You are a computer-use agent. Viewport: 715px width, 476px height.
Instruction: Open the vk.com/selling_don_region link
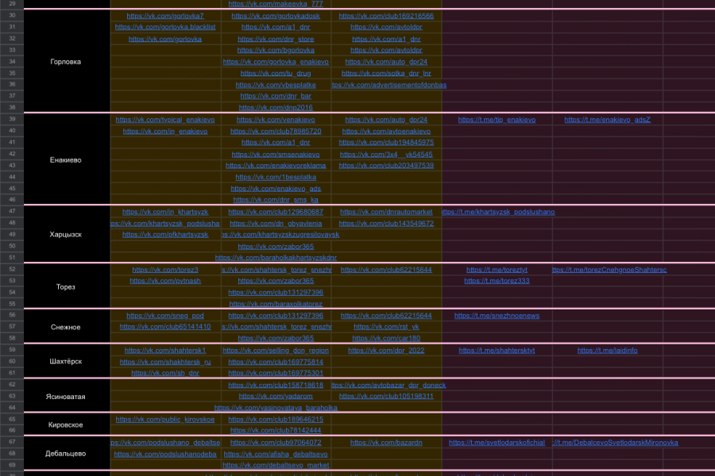[276, 351]
